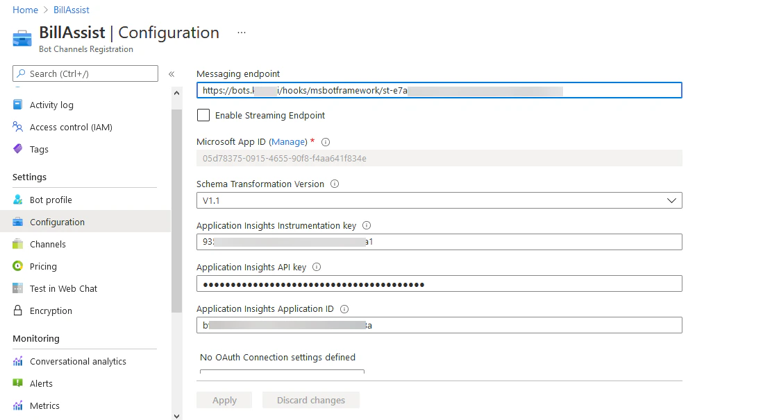Screen dimensions: 763x420
Task: Click the Apply button
Action: click(x=224, y=400)
